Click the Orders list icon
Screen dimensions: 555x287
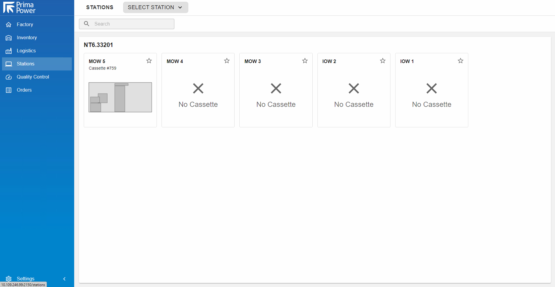click(x=9, y=90)
